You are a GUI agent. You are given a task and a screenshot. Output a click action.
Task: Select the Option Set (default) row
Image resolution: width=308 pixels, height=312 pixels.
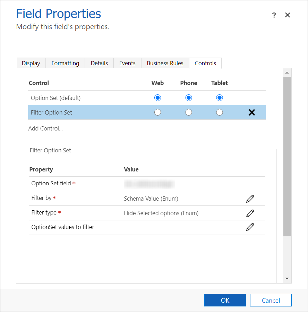[x=55, y=98]
